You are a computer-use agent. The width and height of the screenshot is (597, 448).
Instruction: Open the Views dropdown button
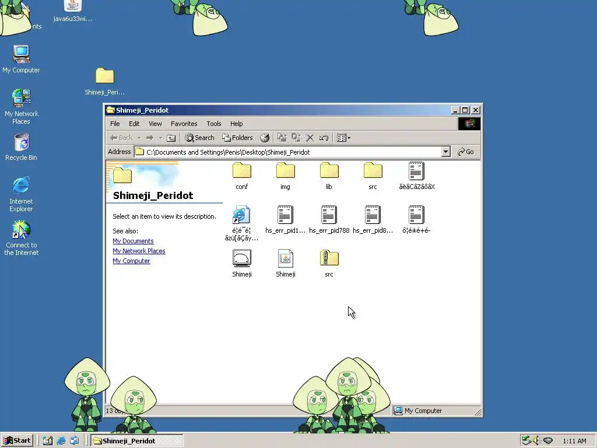(x=343, y=138)
